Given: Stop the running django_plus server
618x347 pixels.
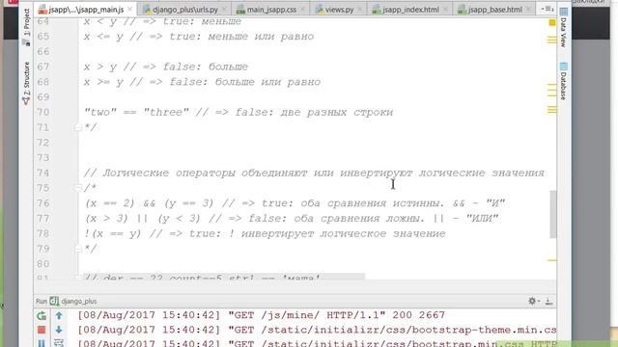Looking at the screenshot, I should [x=42, y=330].
